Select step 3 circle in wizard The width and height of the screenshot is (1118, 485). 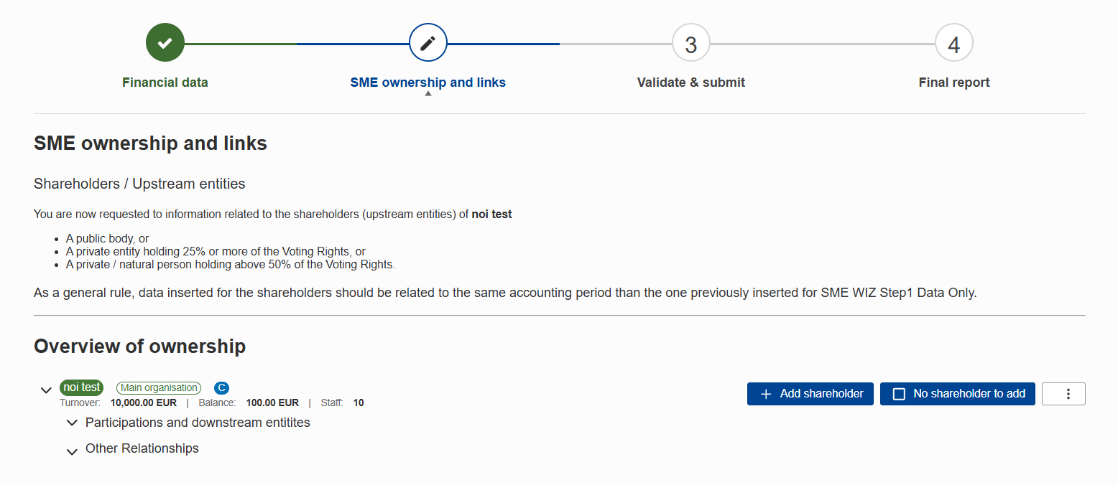(x=691, y=44)
